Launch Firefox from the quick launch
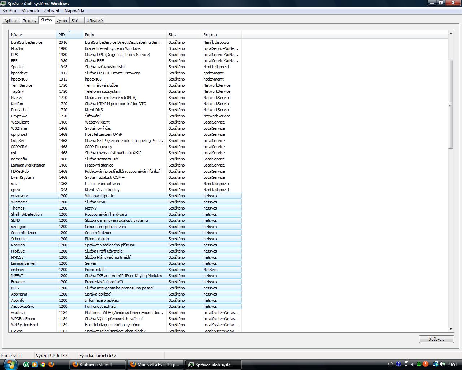The width and height of the screenshot is (462, 370). point(51,365)
